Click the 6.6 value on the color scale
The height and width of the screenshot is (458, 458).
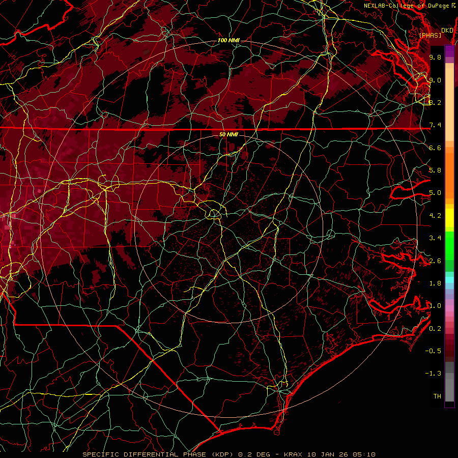[x=435, y=148]
